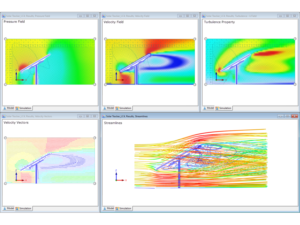Image resolution: width=300 pixels, height=225 pixels.
Task: Minimize the Turbulence Property window
Action: click(x=280, y=16)
